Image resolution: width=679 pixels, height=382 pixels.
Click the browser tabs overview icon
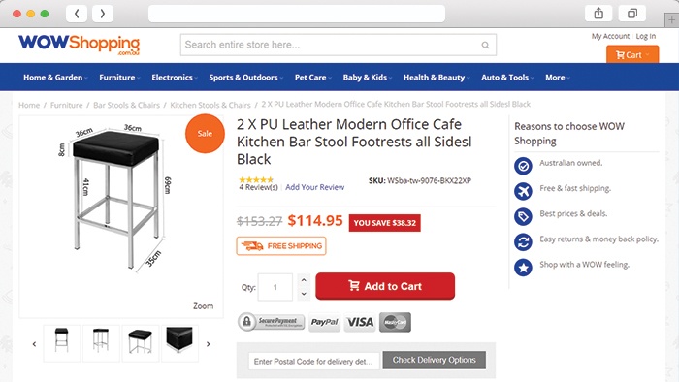tap(632, 14)
